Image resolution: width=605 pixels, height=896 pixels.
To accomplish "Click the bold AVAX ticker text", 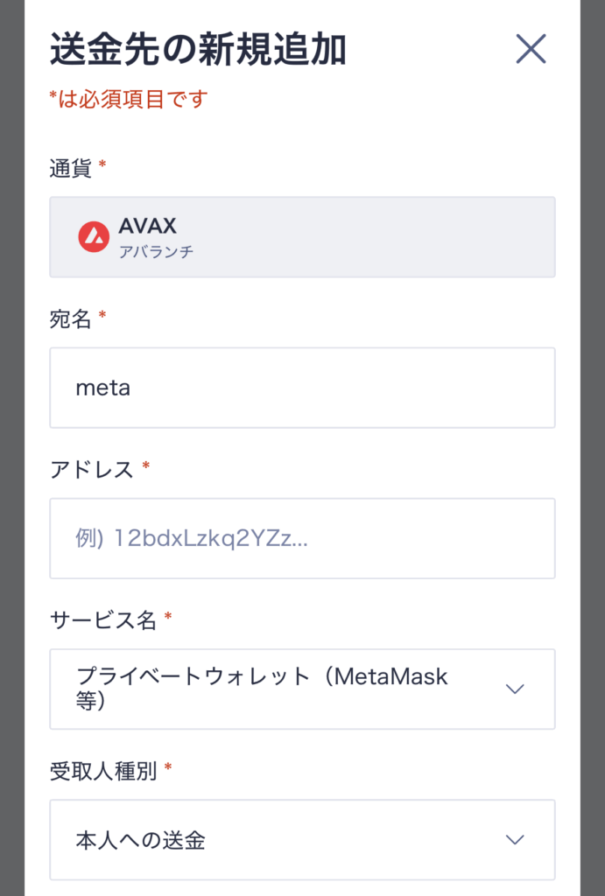I will [147, 226].
